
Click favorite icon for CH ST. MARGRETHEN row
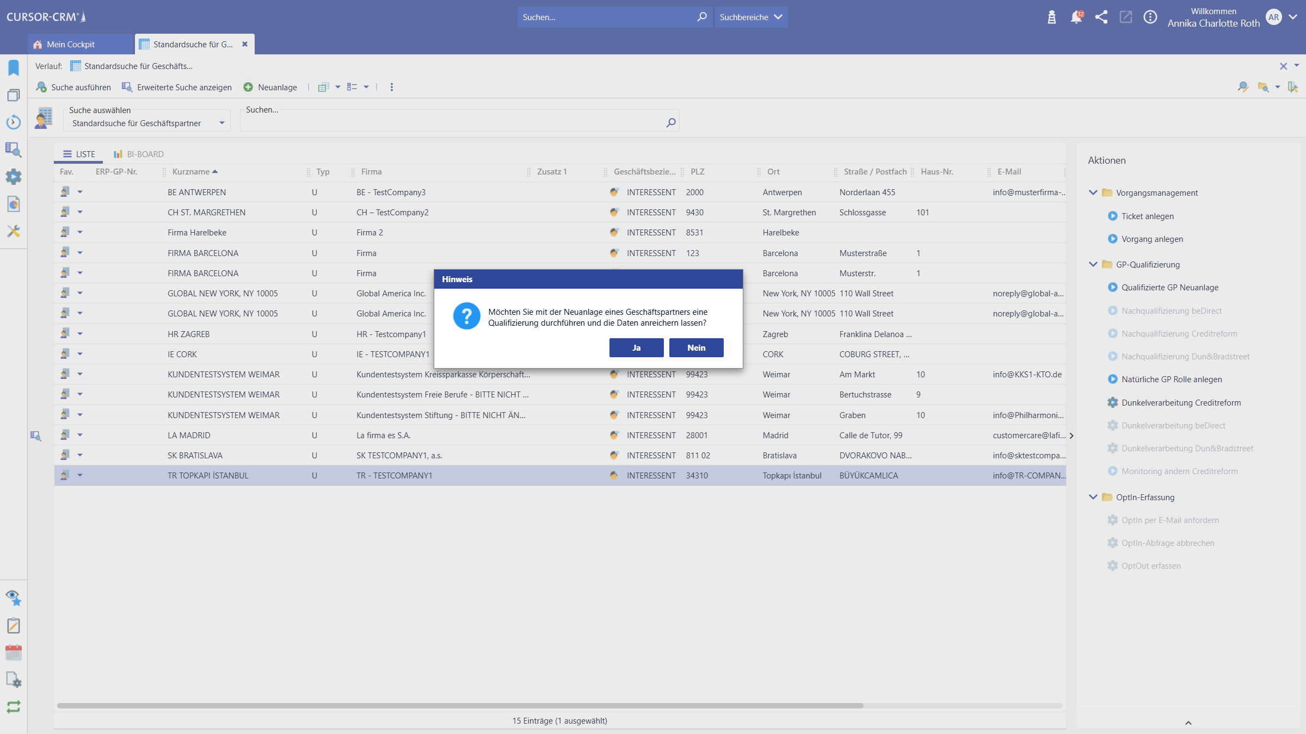(x=65, y=212)
